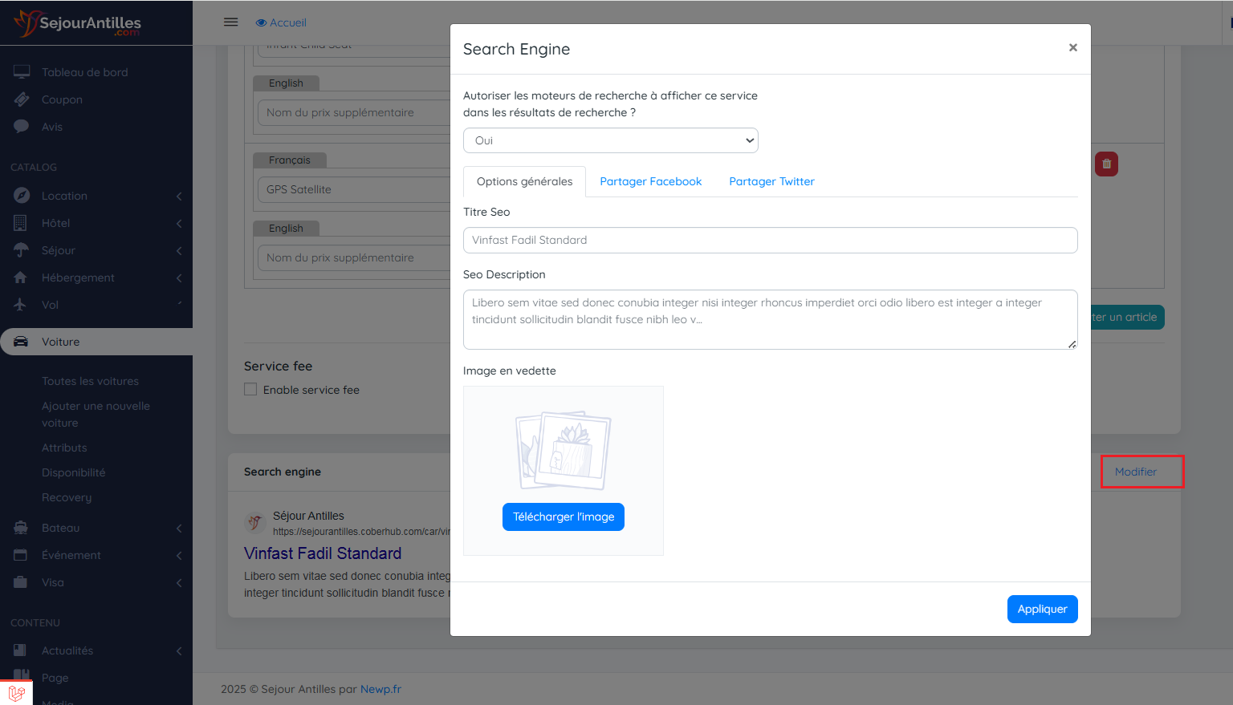
Task: Click the Bateau ship icon
Action: (x=21, y=528)
